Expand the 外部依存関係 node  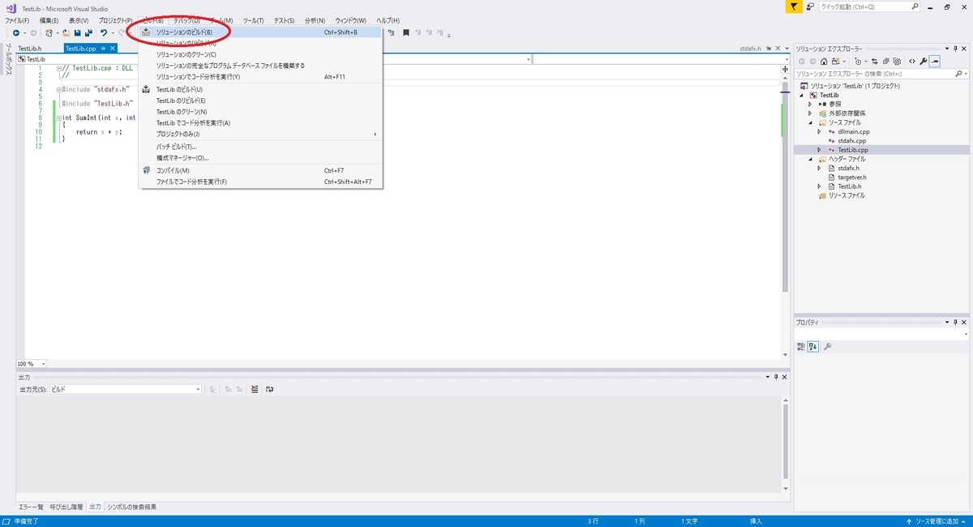tap(809, 113)
